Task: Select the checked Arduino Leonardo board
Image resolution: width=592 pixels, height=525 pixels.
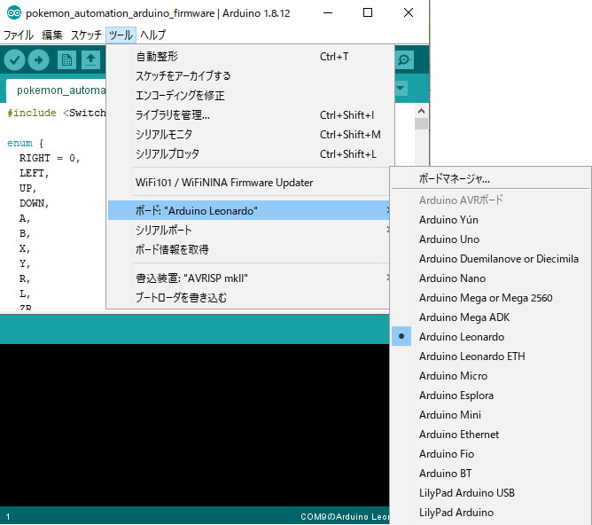Action: pyautogui.click(x=491, y=337)
